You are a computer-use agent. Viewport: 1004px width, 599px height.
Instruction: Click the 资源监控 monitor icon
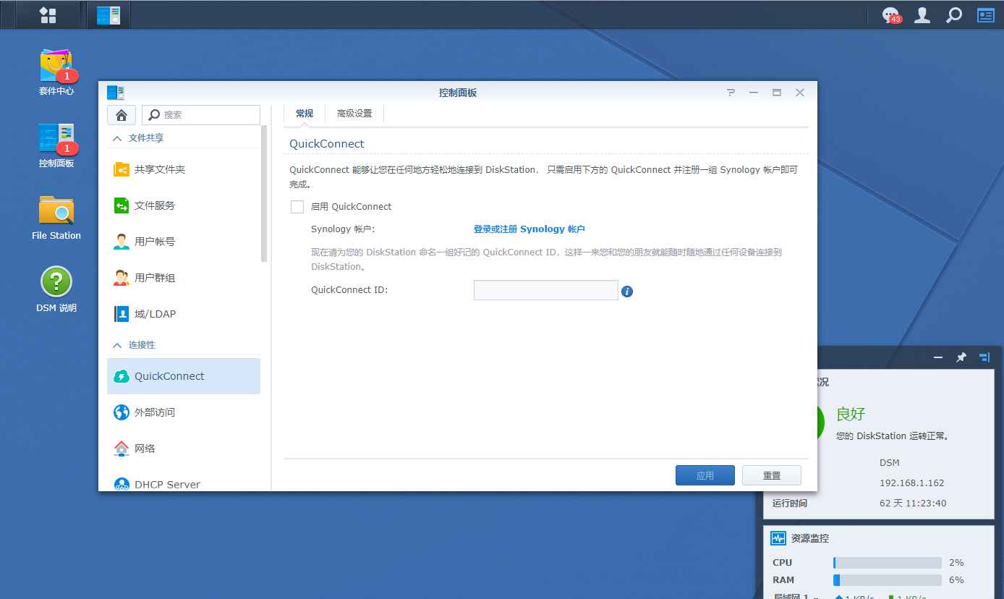[x=778, y=538]
